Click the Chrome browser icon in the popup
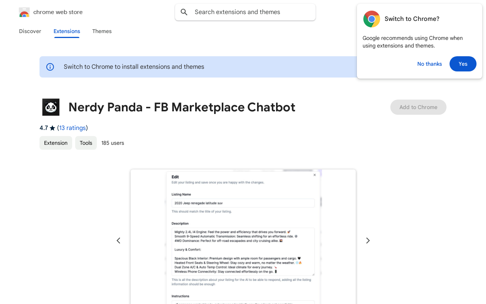Image resolution: width=486 pixels, height=304 pixels. pos(371,19)
